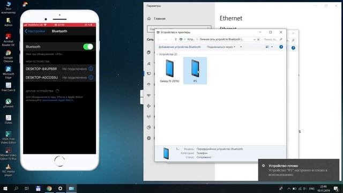Screen dimensions: 343x193
Task: Open Task View on the taskbar
Action: 27,188
